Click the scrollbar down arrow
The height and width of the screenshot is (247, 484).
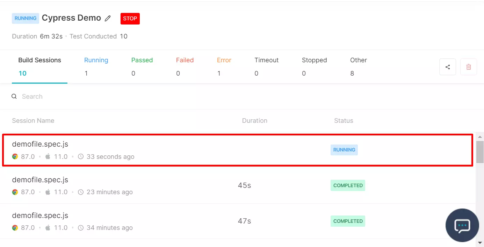480,242
